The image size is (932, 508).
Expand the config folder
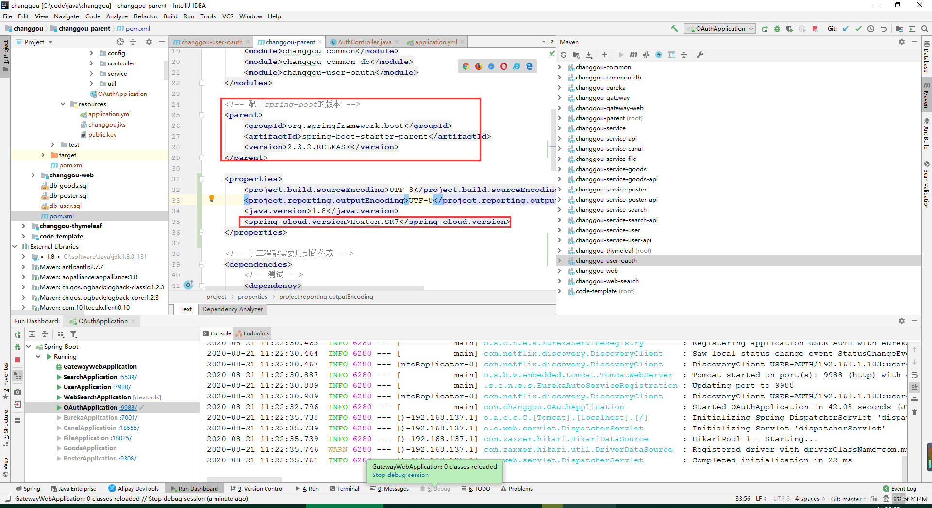(91, 53)
